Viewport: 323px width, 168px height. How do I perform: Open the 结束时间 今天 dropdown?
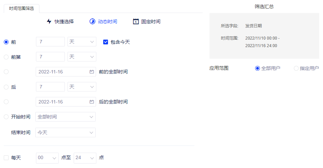pos(65,132)
